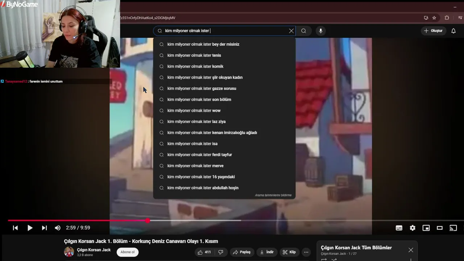Open more actions three-dot menu
The height and width of the screenshot is (261, 464).
pos(306,252)
